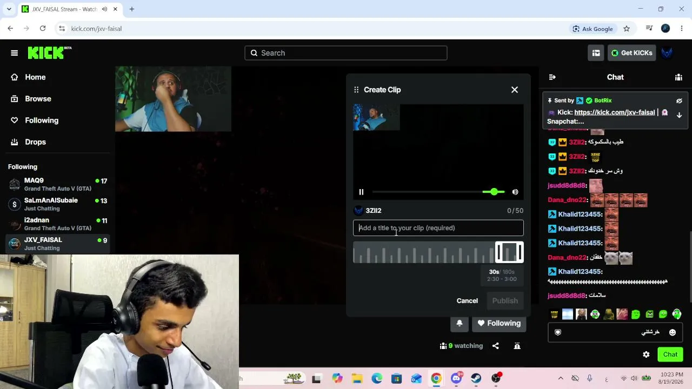The image size is (692, 389).
Task: Open the pinned kick.com/jxv-faisal link
Action: pyautogui.click(x=615, y=112)
